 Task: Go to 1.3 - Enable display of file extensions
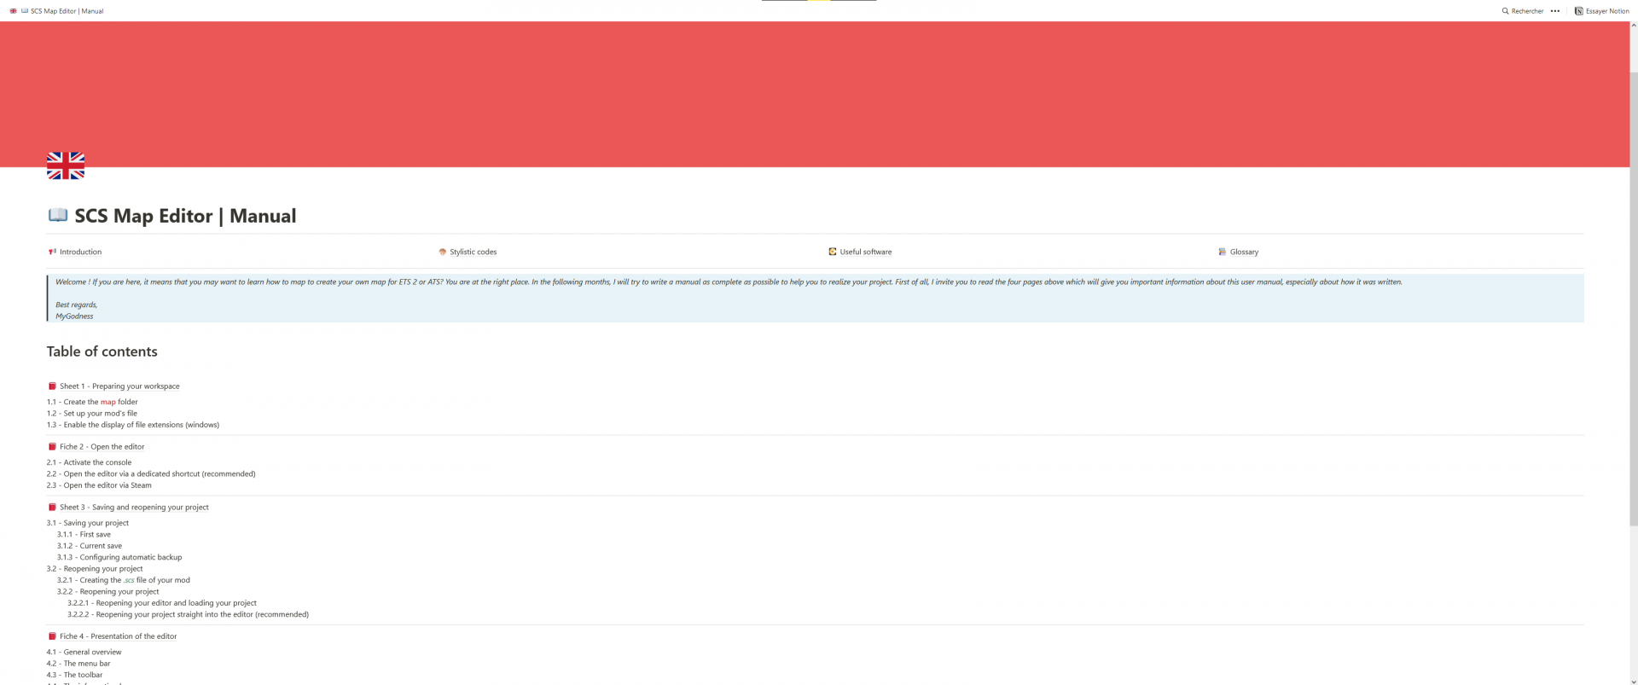pyautogui.click(x=133, y=425)
